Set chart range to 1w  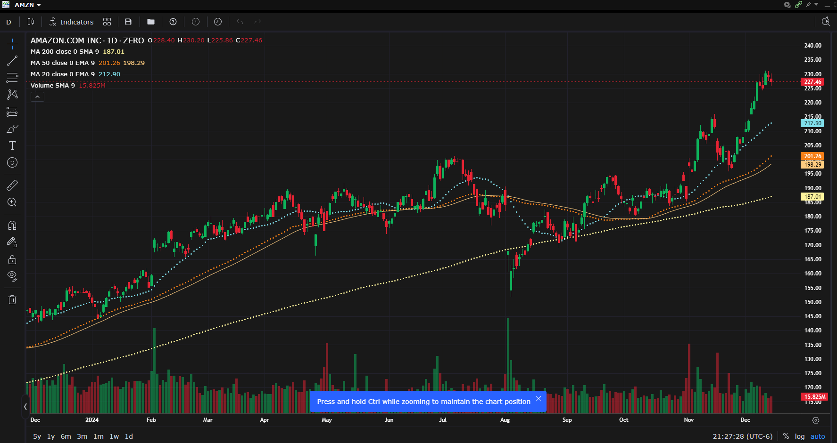114,436
